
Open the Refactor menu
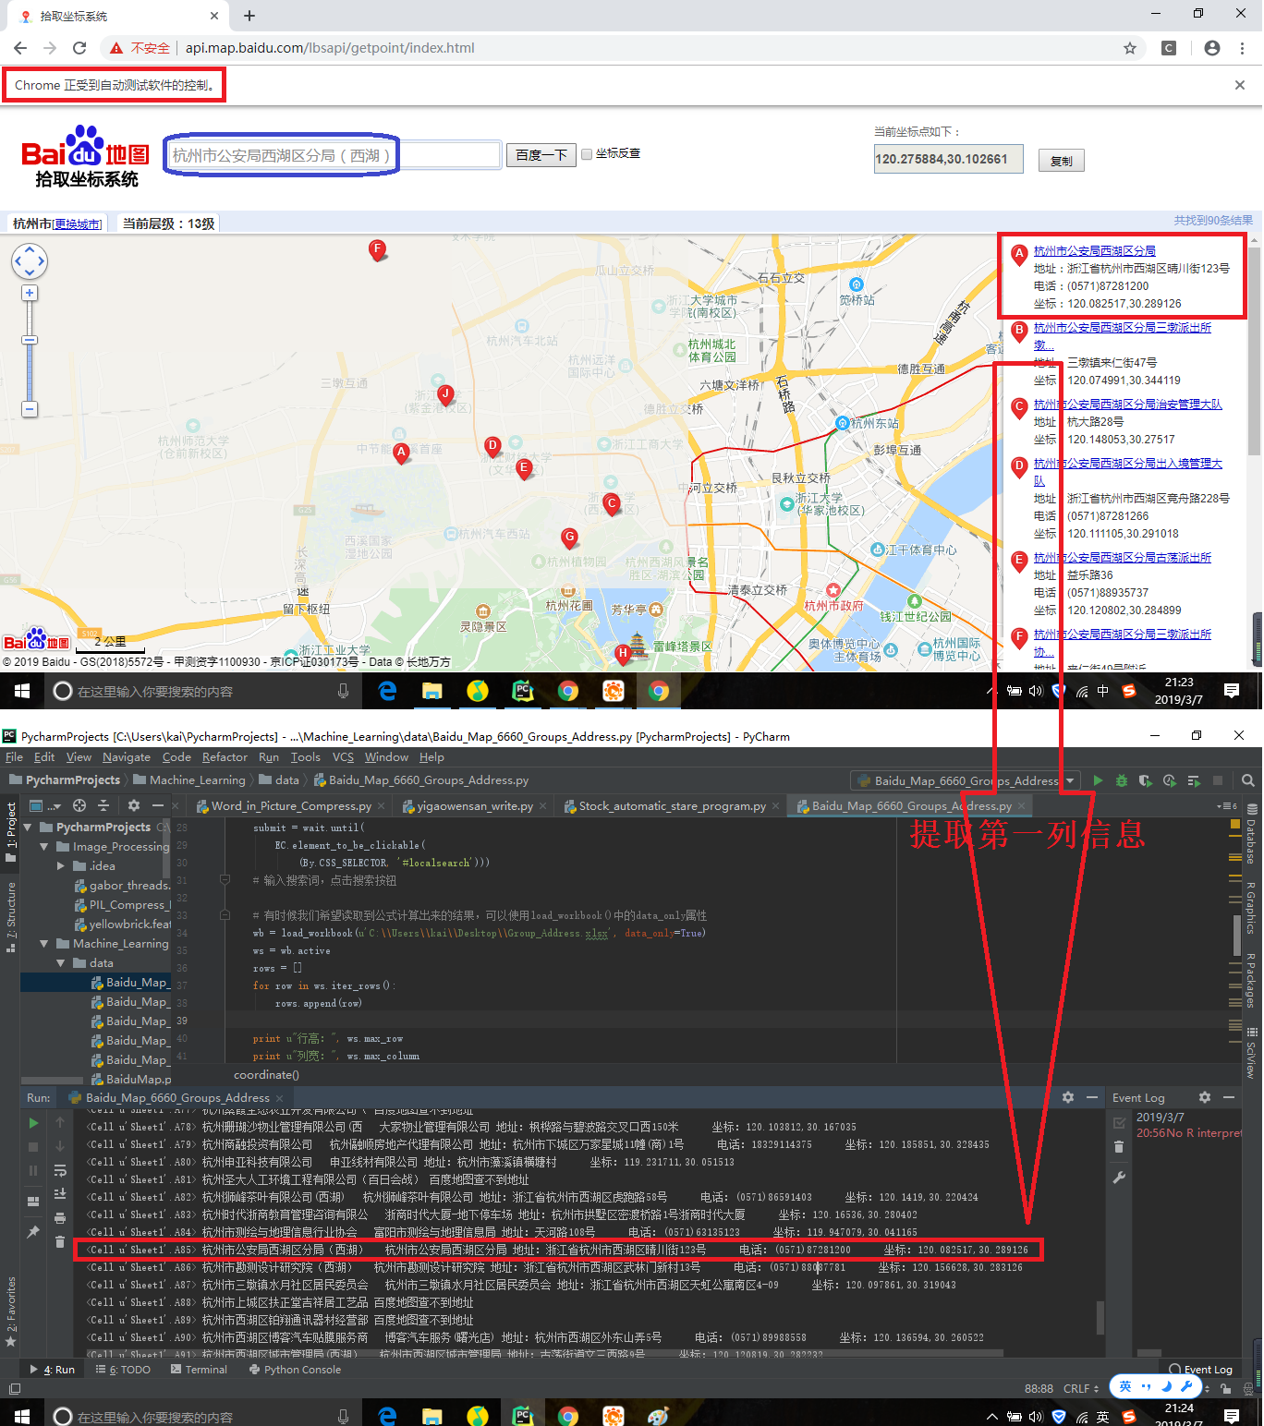[225, 757]
